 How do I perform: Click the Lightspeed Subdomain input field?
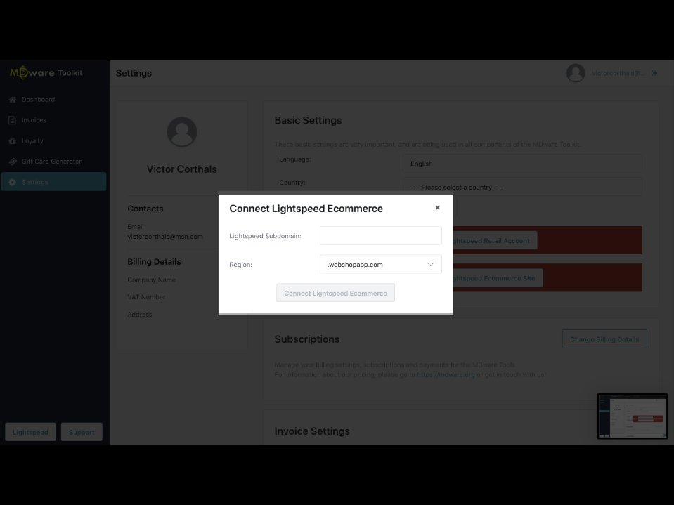pos(380,235)
